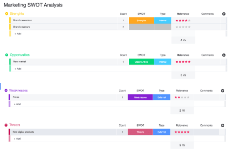Collapse the Threats group circle icon
The image size is (230, 151).
click(x=6, y=125)
